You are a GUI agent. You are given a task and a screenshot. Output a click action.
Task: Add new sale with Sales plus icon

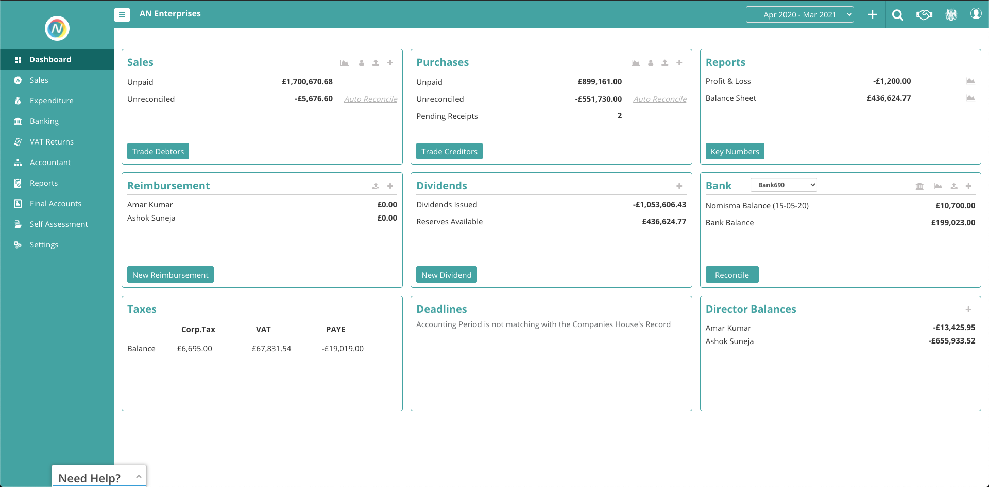point(390,63)
